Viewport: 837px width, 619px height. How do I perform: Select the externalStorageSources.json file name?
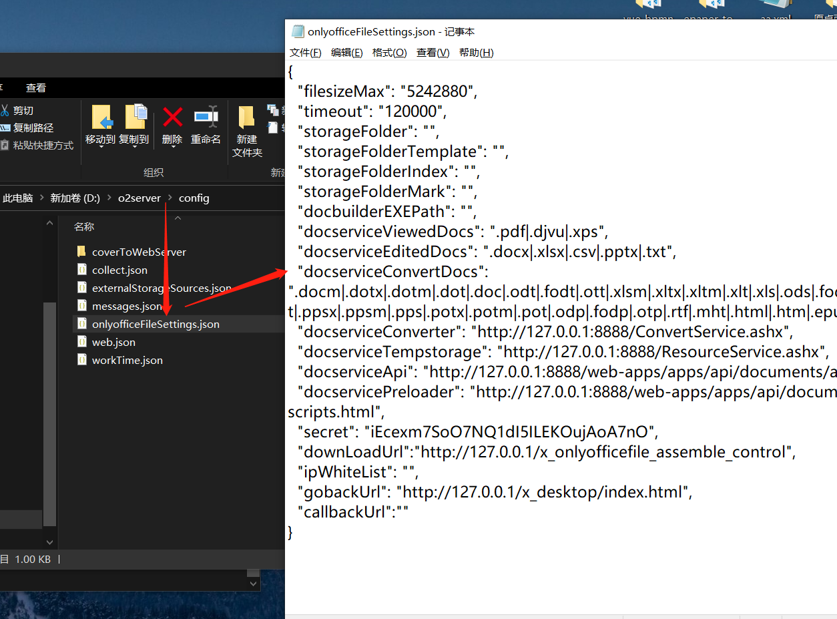(x=162, y=288)
